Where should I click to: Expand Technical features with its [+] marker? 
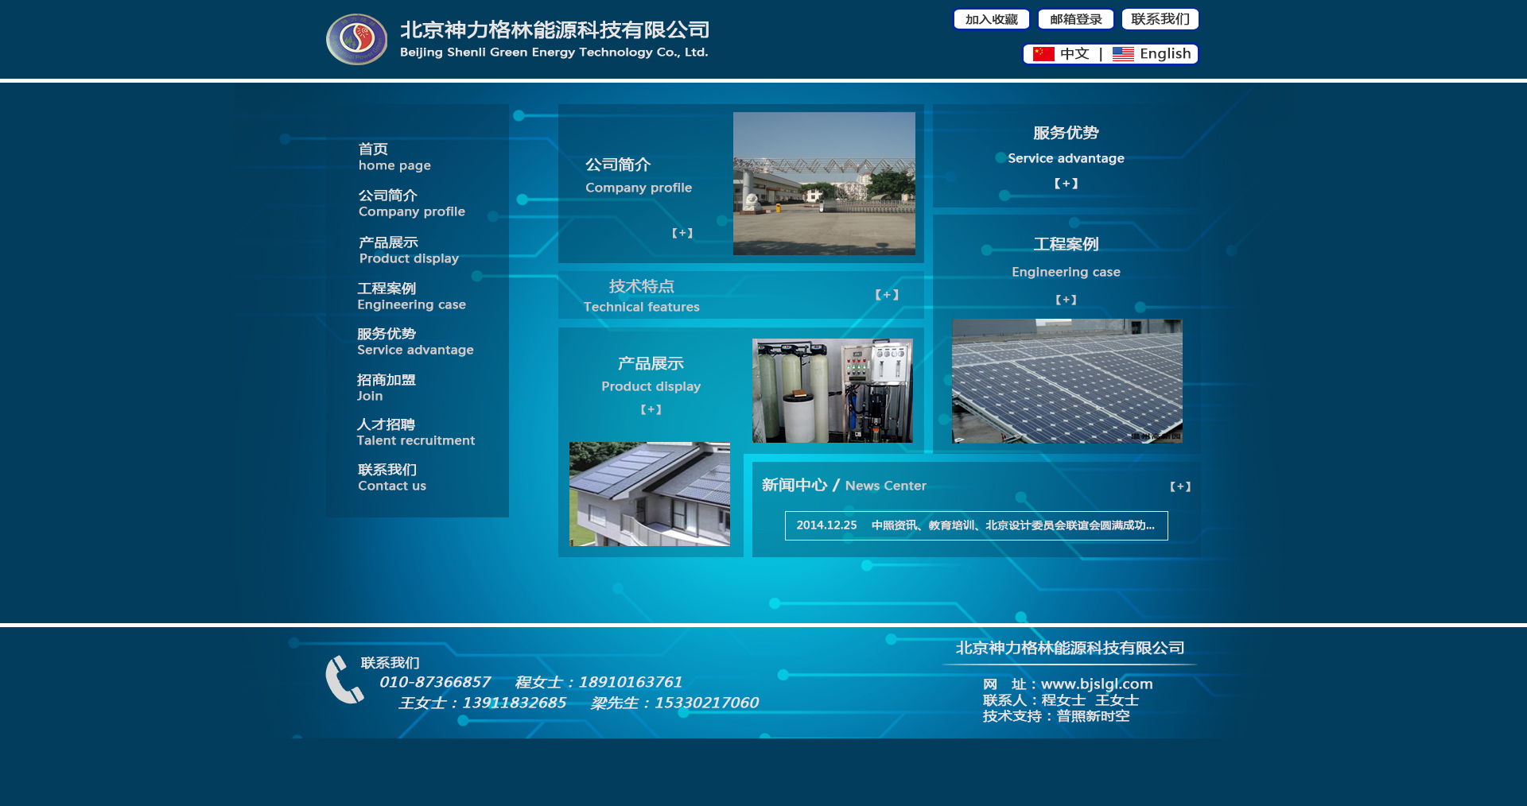(x=887, y=294)
